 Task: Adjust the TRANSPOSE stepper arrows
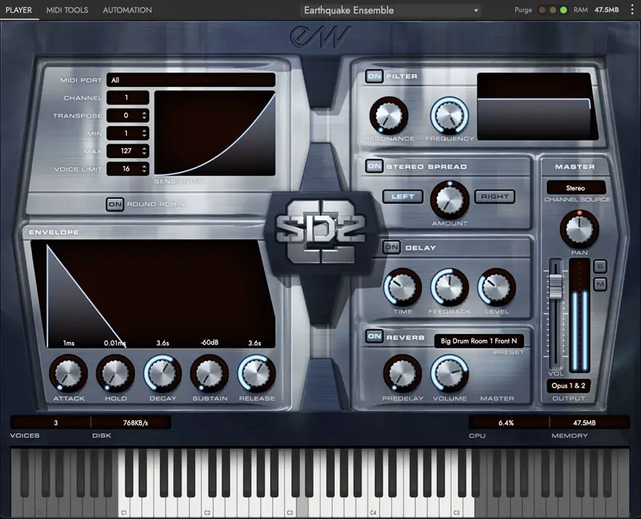(x=144, y=116)
